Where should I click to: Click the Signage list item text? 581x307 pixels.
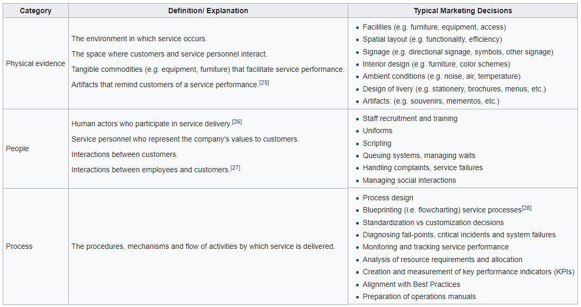click(x=458, y=52)
